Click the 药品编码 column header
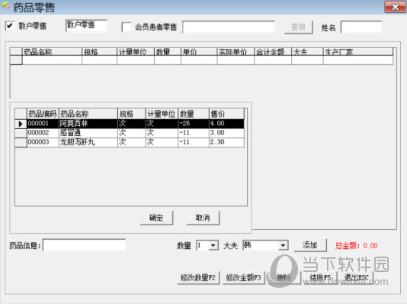Screen dimensions: 407x304 [x=43, y=114]
